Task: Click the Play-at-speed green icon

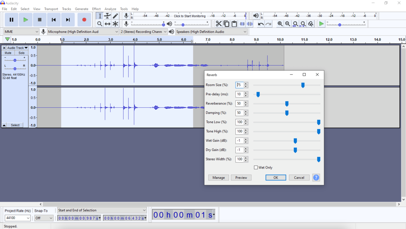Action: pyautogui.click(x=321, y=24)
